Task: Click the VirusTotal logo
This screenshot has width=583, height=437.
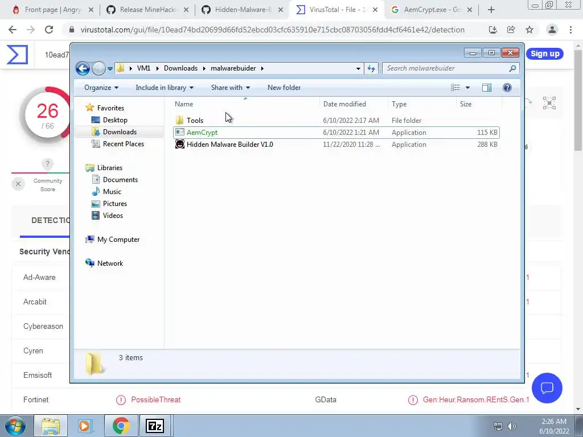Action: 17,54
